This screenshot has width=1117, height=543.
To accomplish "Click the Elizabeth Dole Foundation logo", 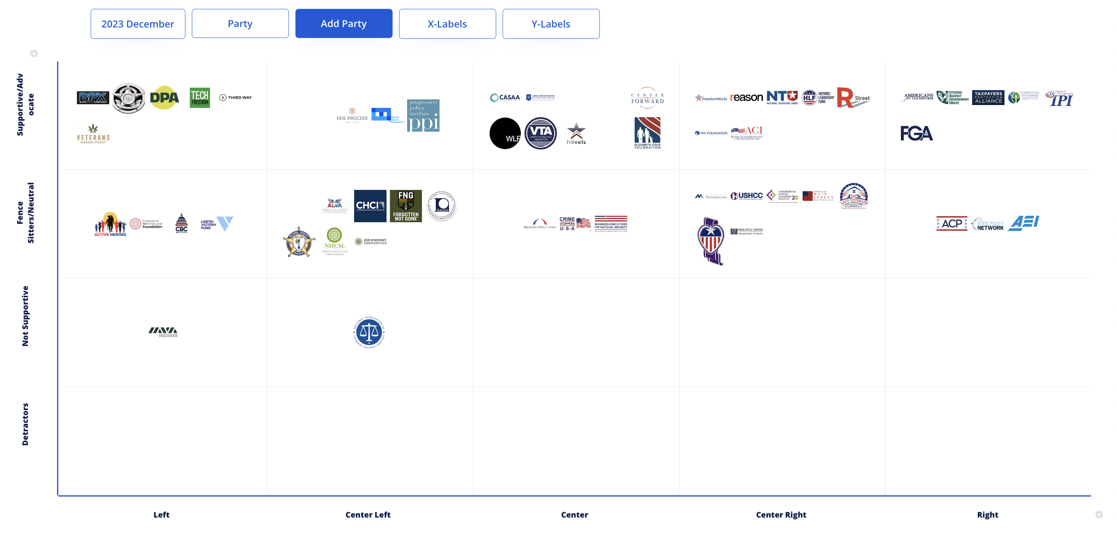I will 648,133.
